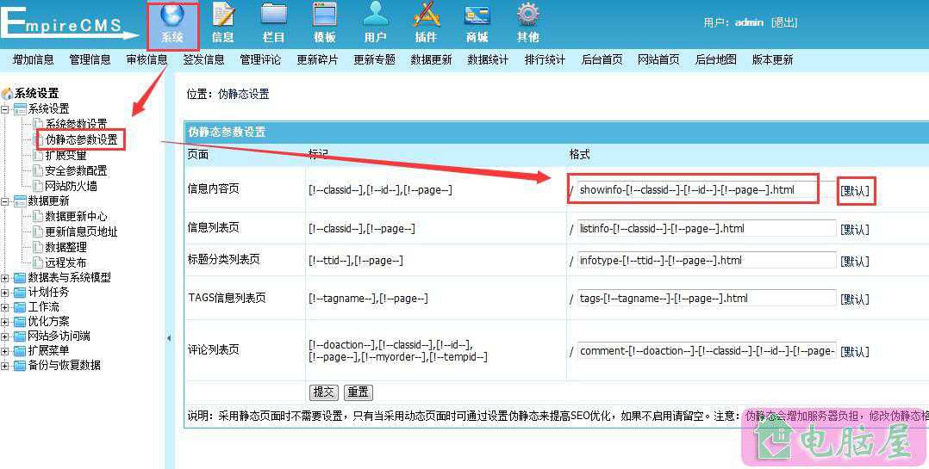
Task: Open the 插件 tools icon
Action: point(426,15)
